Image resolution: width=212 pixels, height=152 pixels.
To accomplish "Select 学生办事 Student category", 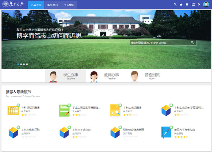I will click(65, 76).
